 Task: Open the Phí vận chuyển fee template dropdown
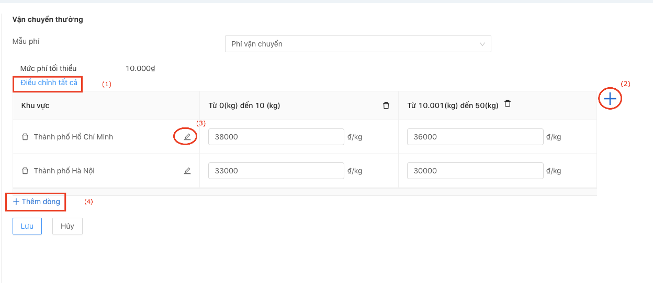358,44
